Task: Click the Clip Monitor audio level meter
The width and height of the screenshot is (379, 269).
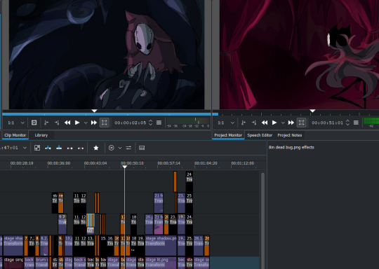Action: click(188, 123)
